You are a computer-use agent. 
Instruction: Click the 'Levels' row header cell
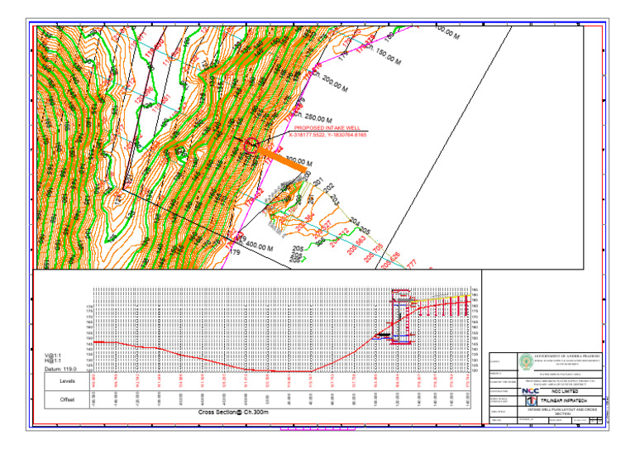(x=67, y=381)
